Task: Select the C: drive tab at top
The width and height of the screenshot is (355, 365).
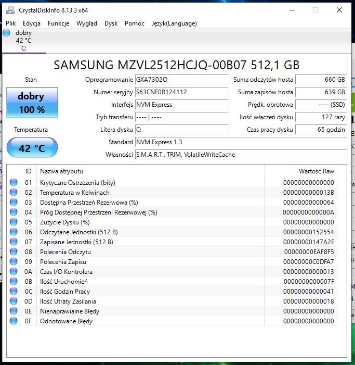Action: click(23, 41)
